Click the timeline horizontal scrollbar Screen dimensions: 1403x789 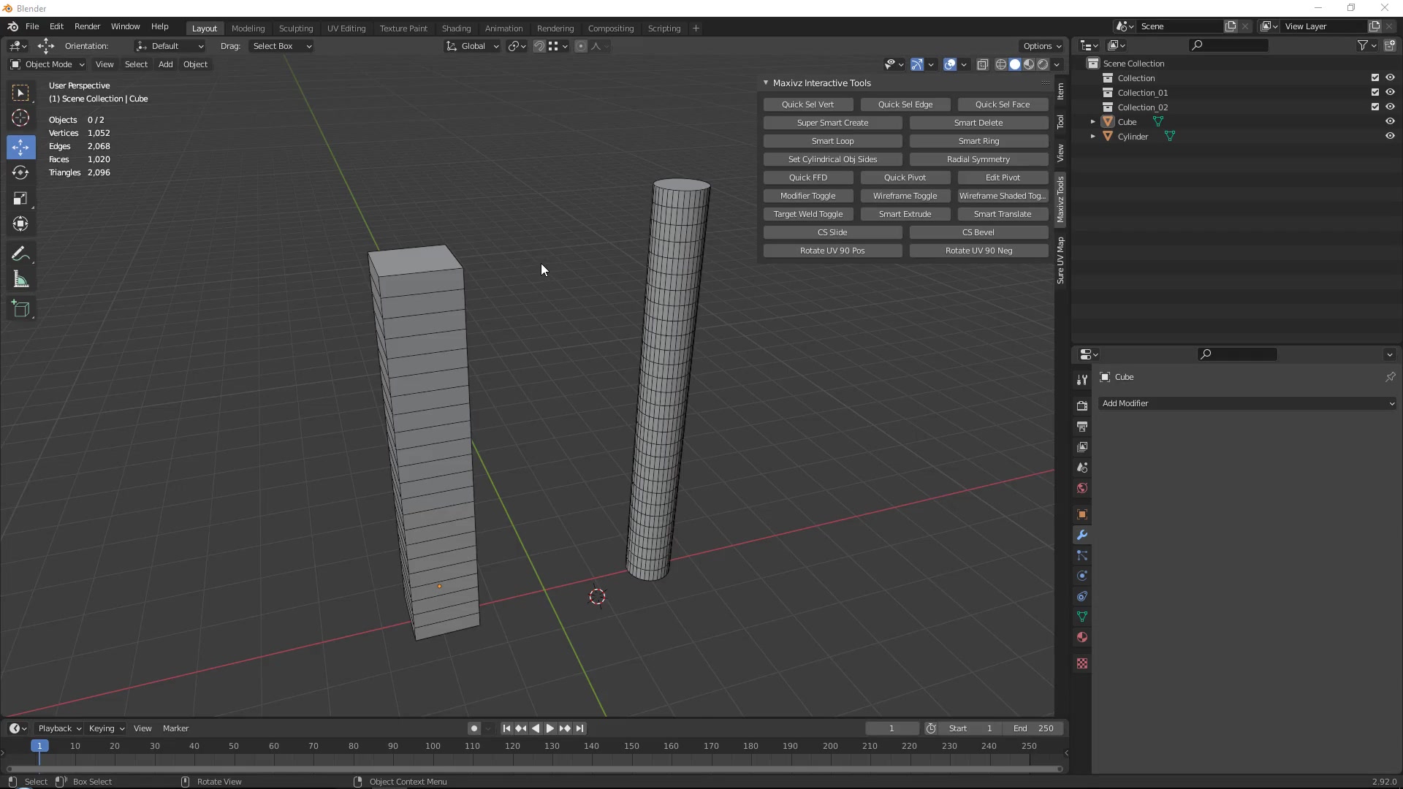(x=534, y=769)
